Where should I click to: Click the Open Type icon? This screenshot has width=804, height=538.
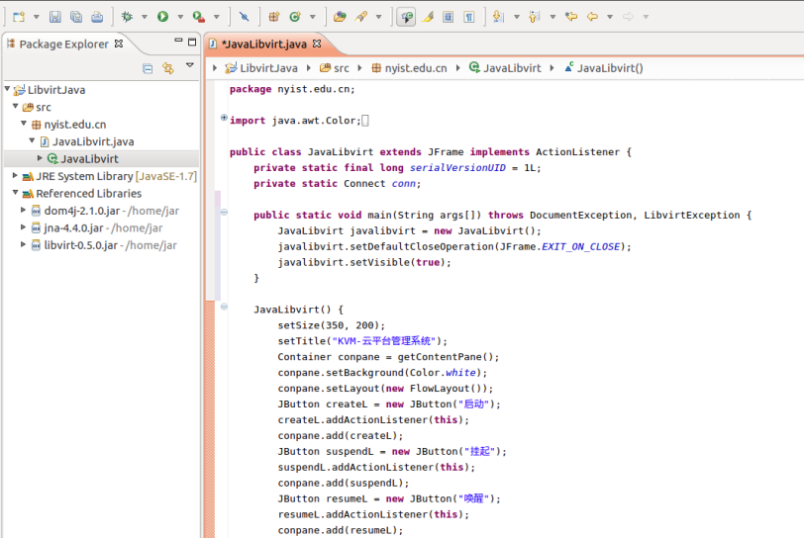tap(340, 17)
